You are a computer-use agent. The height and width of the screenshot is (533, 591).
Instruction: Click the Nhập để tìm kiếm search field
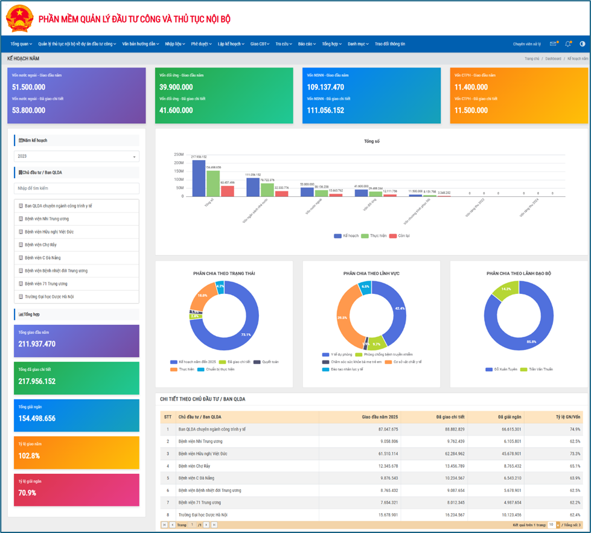(77, 188)
